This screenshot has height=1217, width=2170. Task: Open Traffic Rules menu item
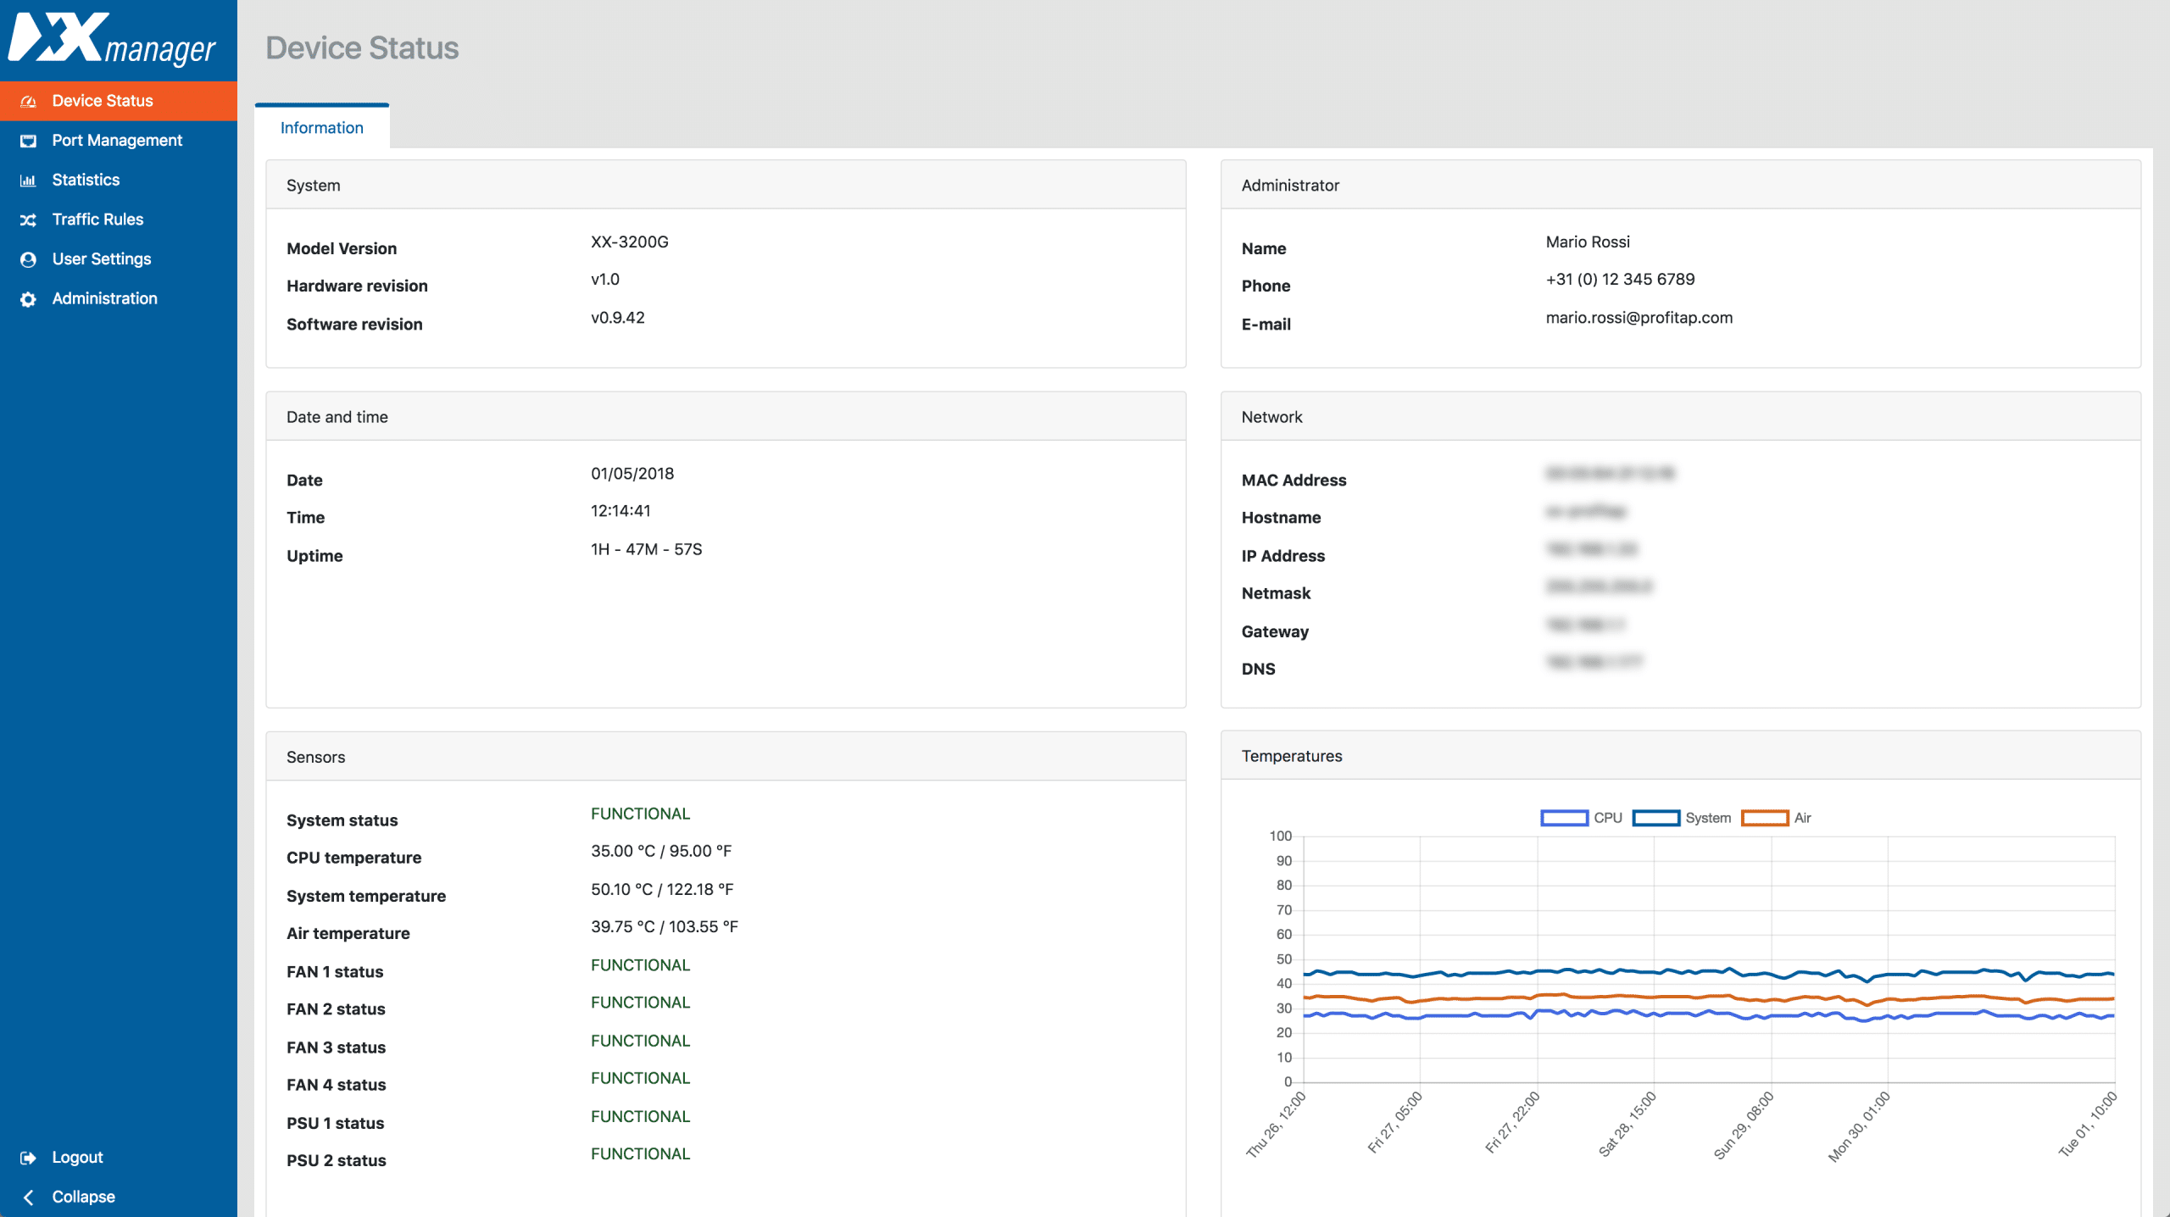[97, 220]
